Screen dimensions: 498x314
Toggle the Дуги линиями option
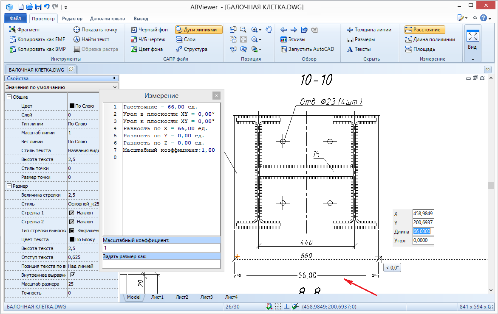click(x=198, y=30)
